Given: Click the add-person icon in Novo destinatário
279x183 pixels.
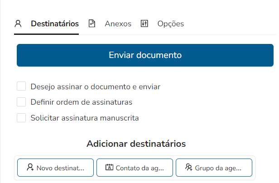Looking at the screenshot, I should 30,168.
